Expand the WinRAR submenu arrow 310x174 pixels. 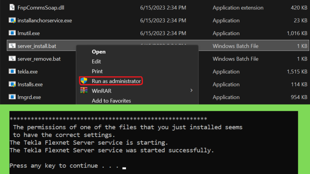(191, 90)
